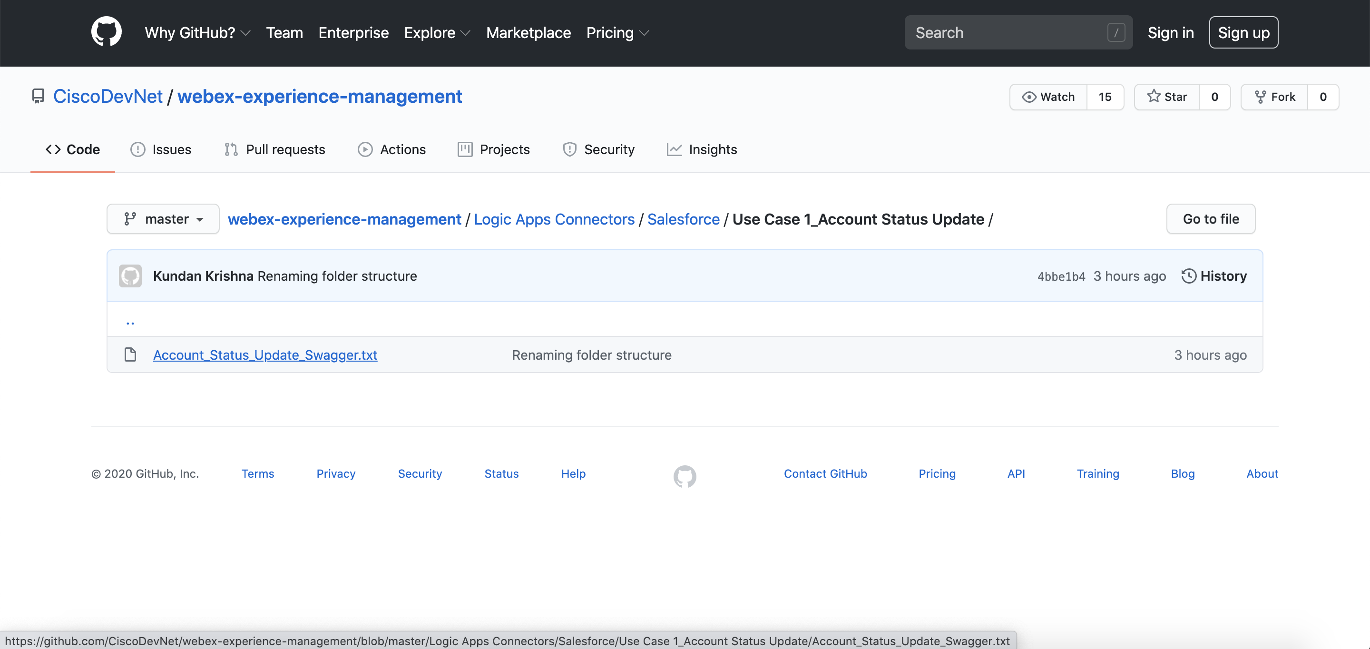
Task: Open the repository Security tab
Action: [598, 149]
